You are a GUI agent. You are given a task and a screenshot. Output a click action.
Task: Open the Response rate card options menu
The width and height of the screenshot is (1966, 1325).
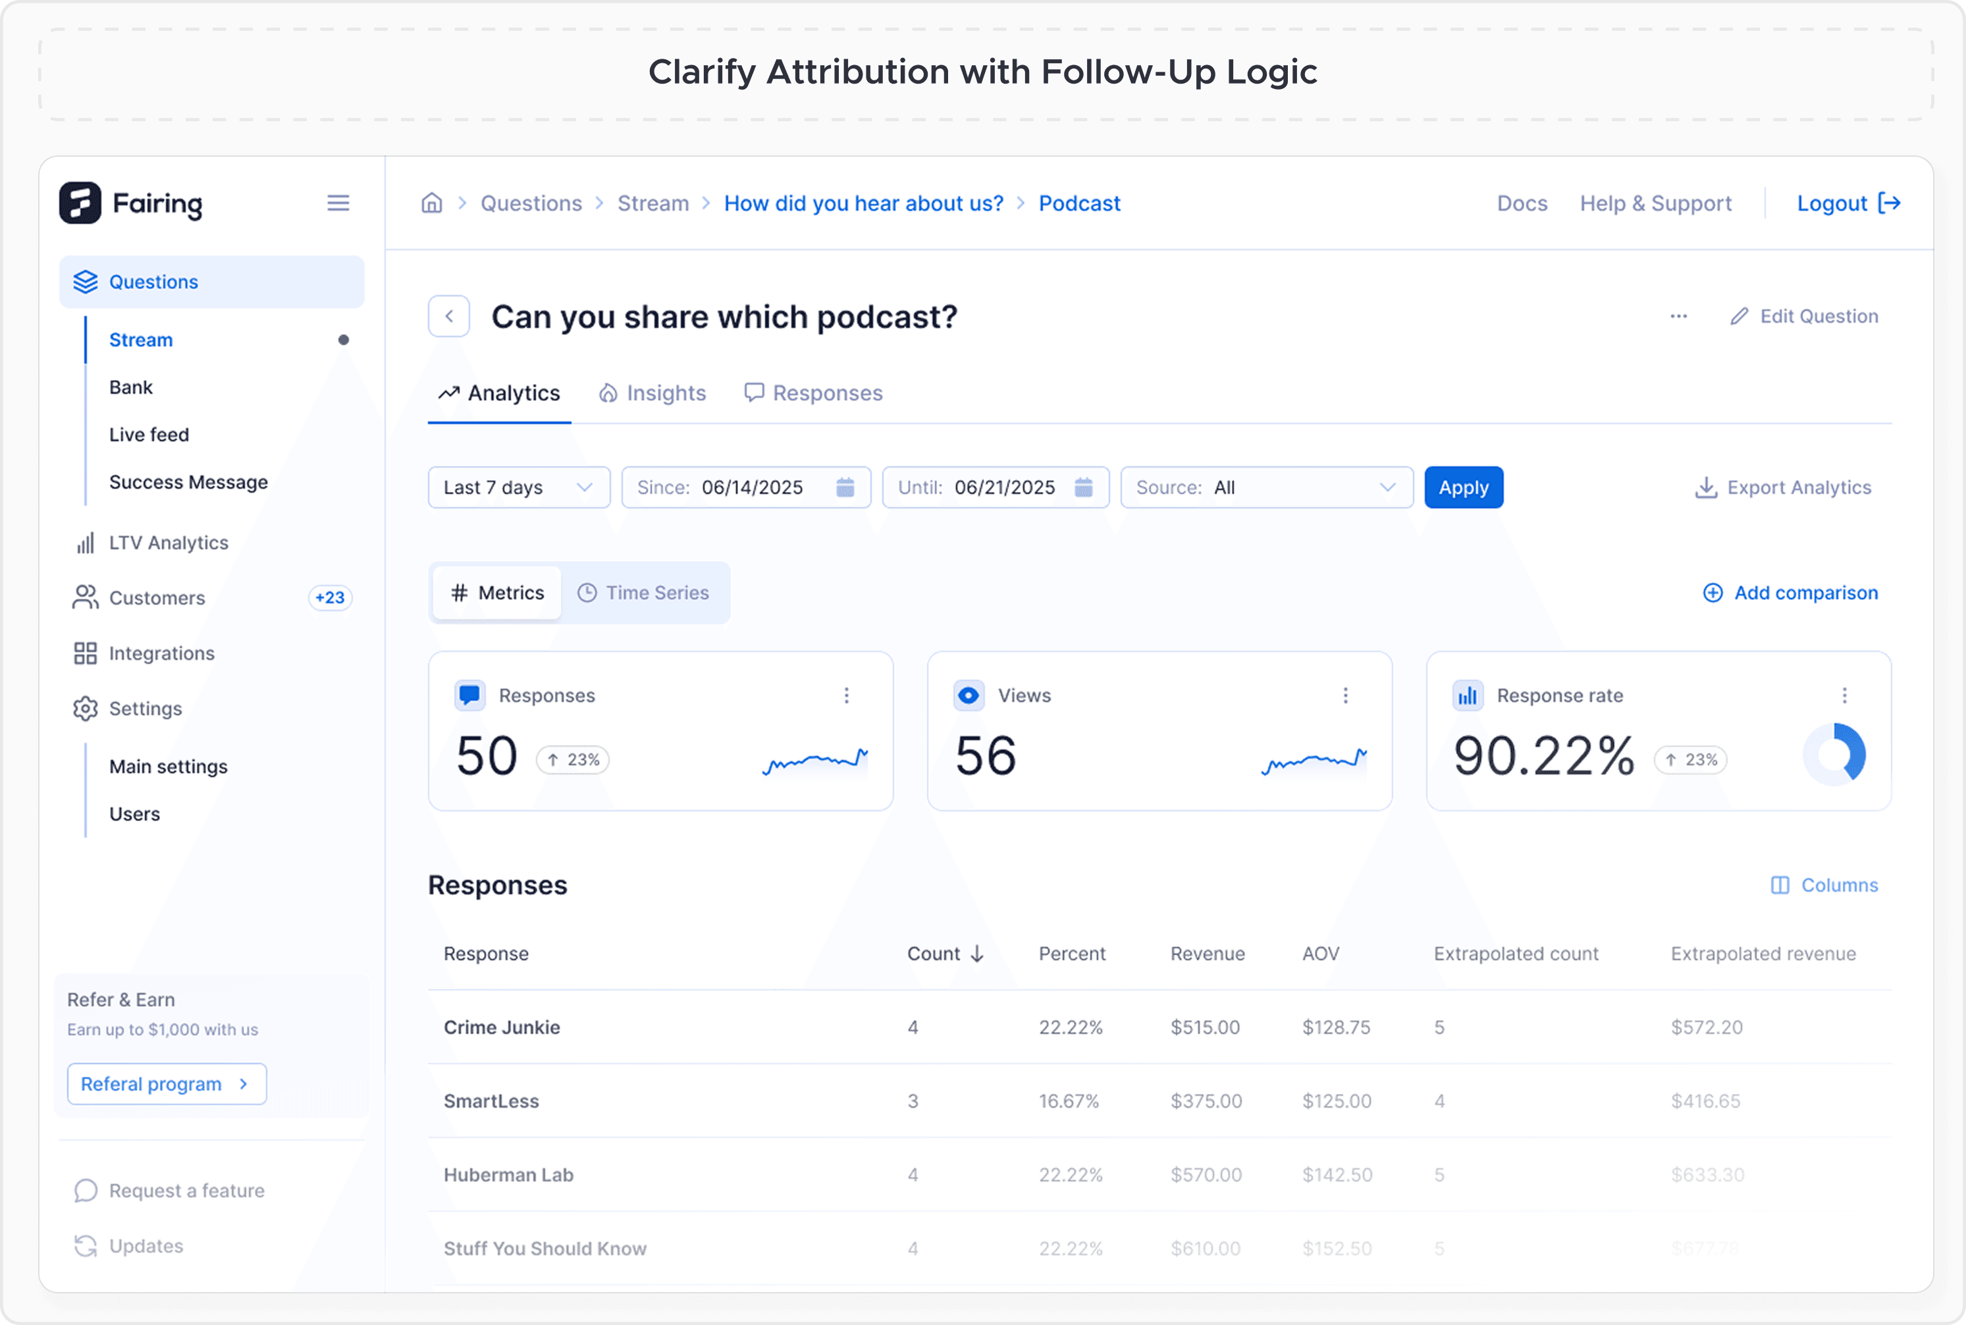point(1844,695)
